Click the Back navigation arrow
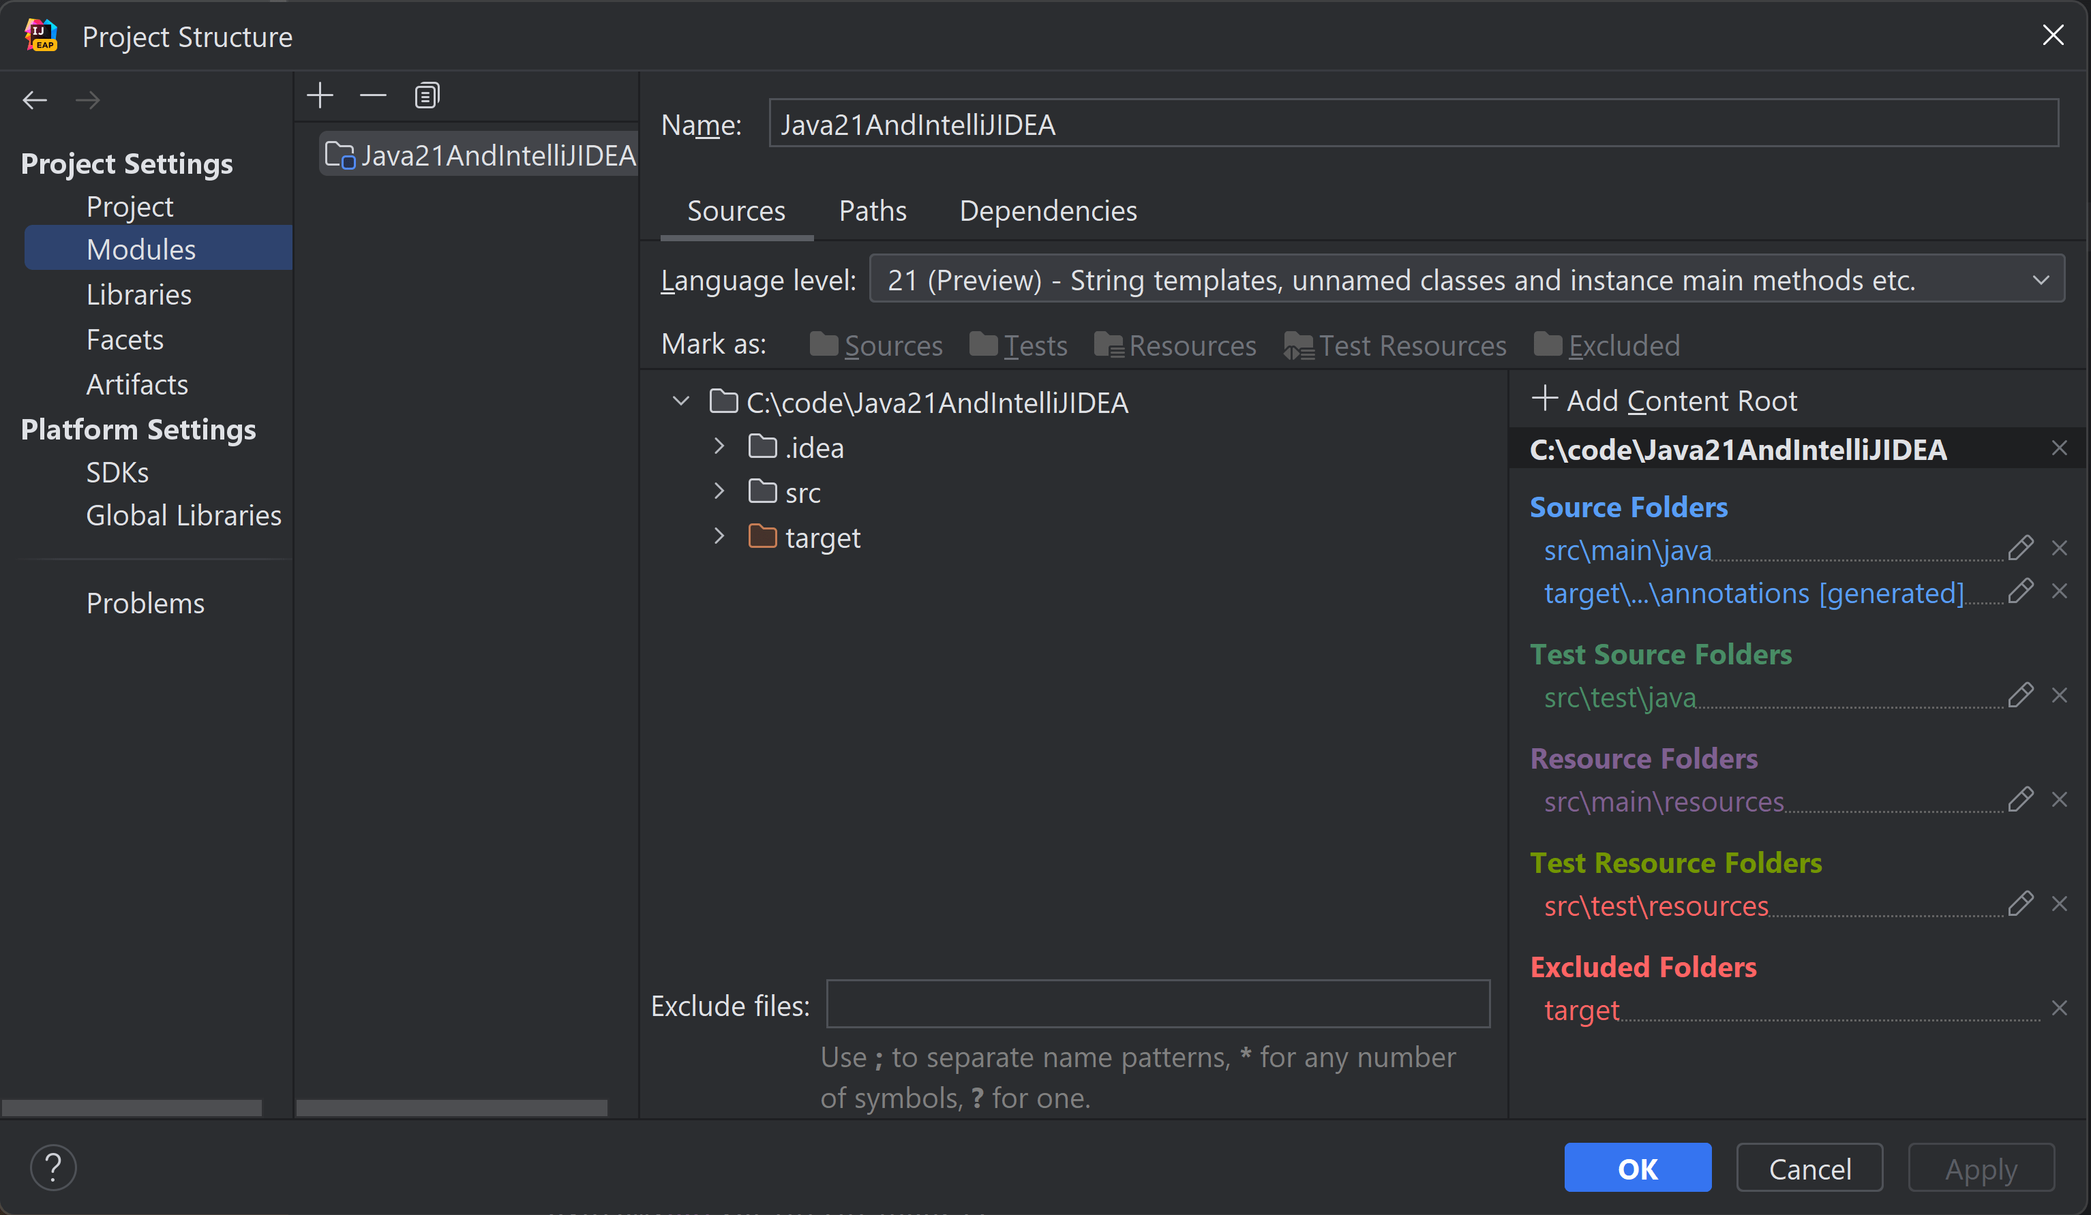Image resolution: width=2091 pixels, height=1215 pixels. pyautogui.click(x=35, y=100)
